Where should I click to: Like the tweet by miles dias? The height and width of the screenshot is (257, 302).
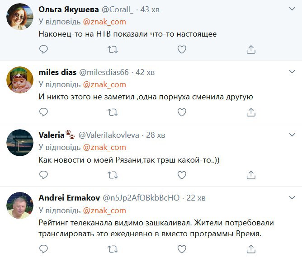(182, 112)
